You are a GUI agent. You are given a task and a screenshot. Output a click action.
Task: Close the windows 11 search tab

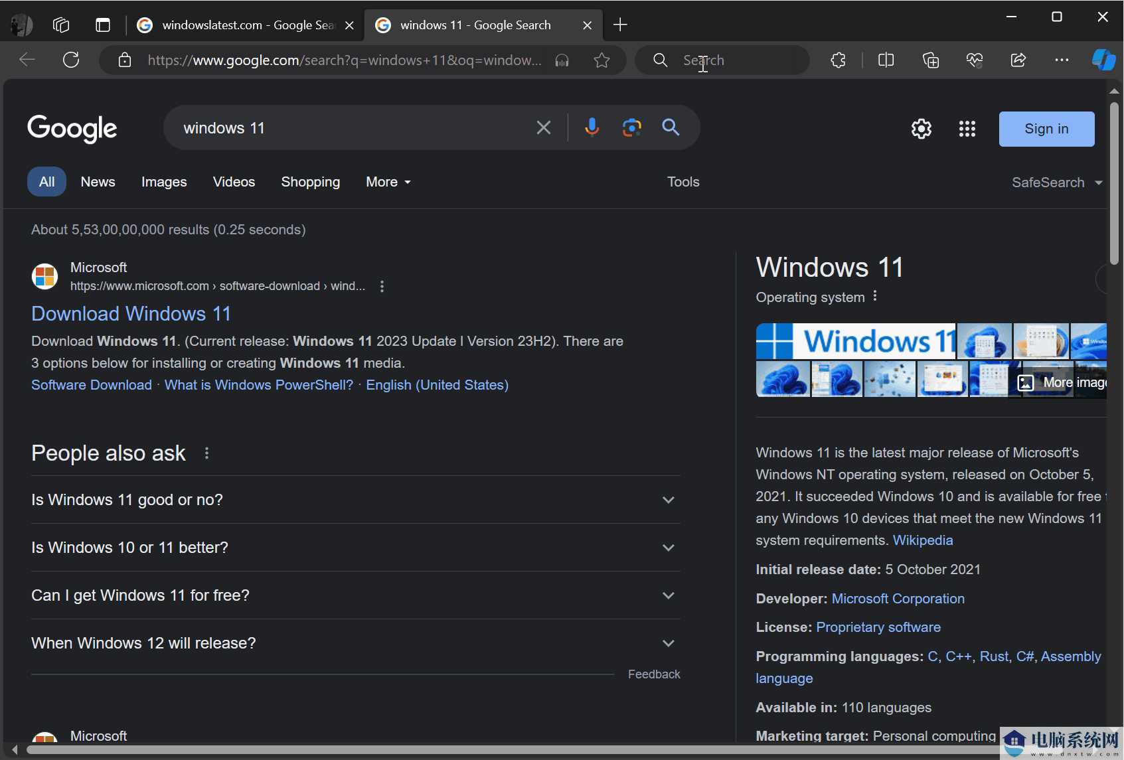[587, 25]
